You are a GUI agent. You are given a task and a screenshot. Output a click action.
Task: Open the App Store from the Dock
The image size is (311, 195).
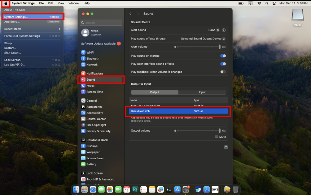point(177,190)
